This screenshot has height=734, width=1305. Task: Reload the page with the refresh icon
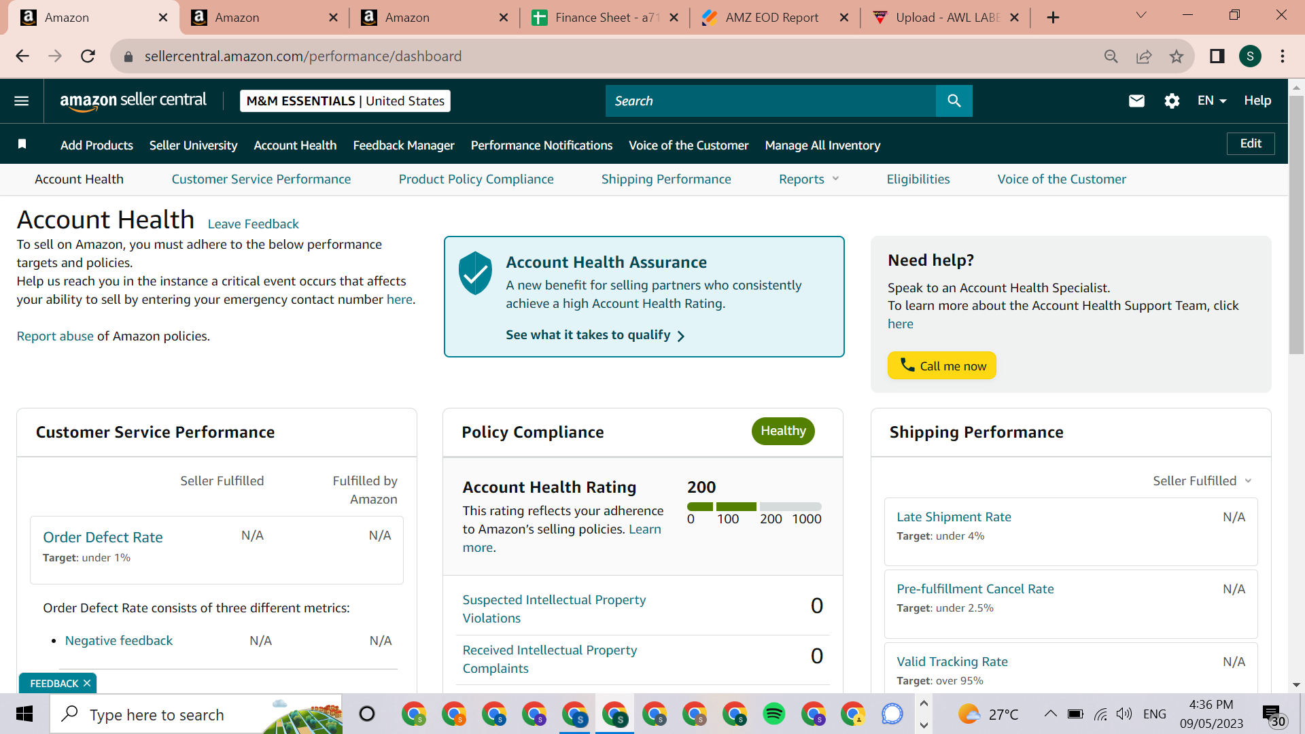(88, 56)
